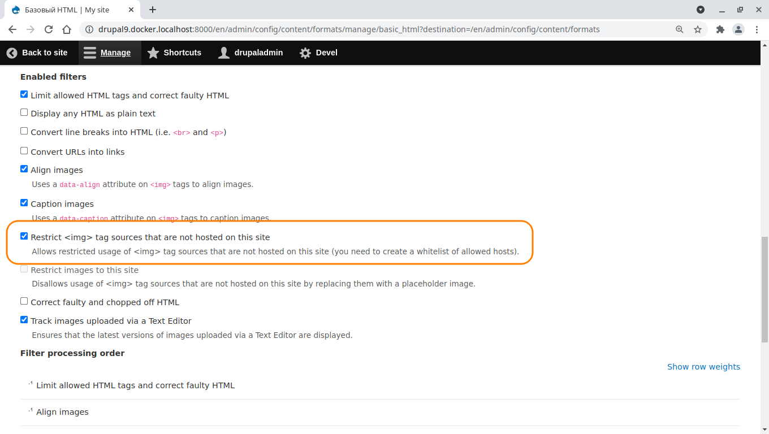The width and height of the screenshot is (769, 434).
Task: Uncheck the Align images filter
Action: (x=24, y=169)
